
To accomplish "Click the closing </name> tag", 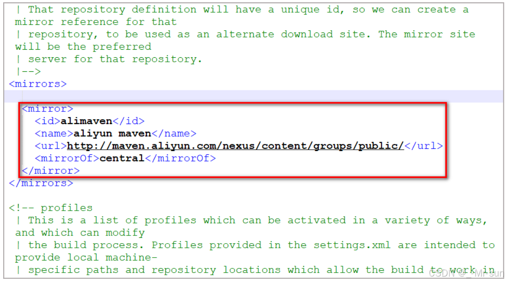I will (174, 134).
